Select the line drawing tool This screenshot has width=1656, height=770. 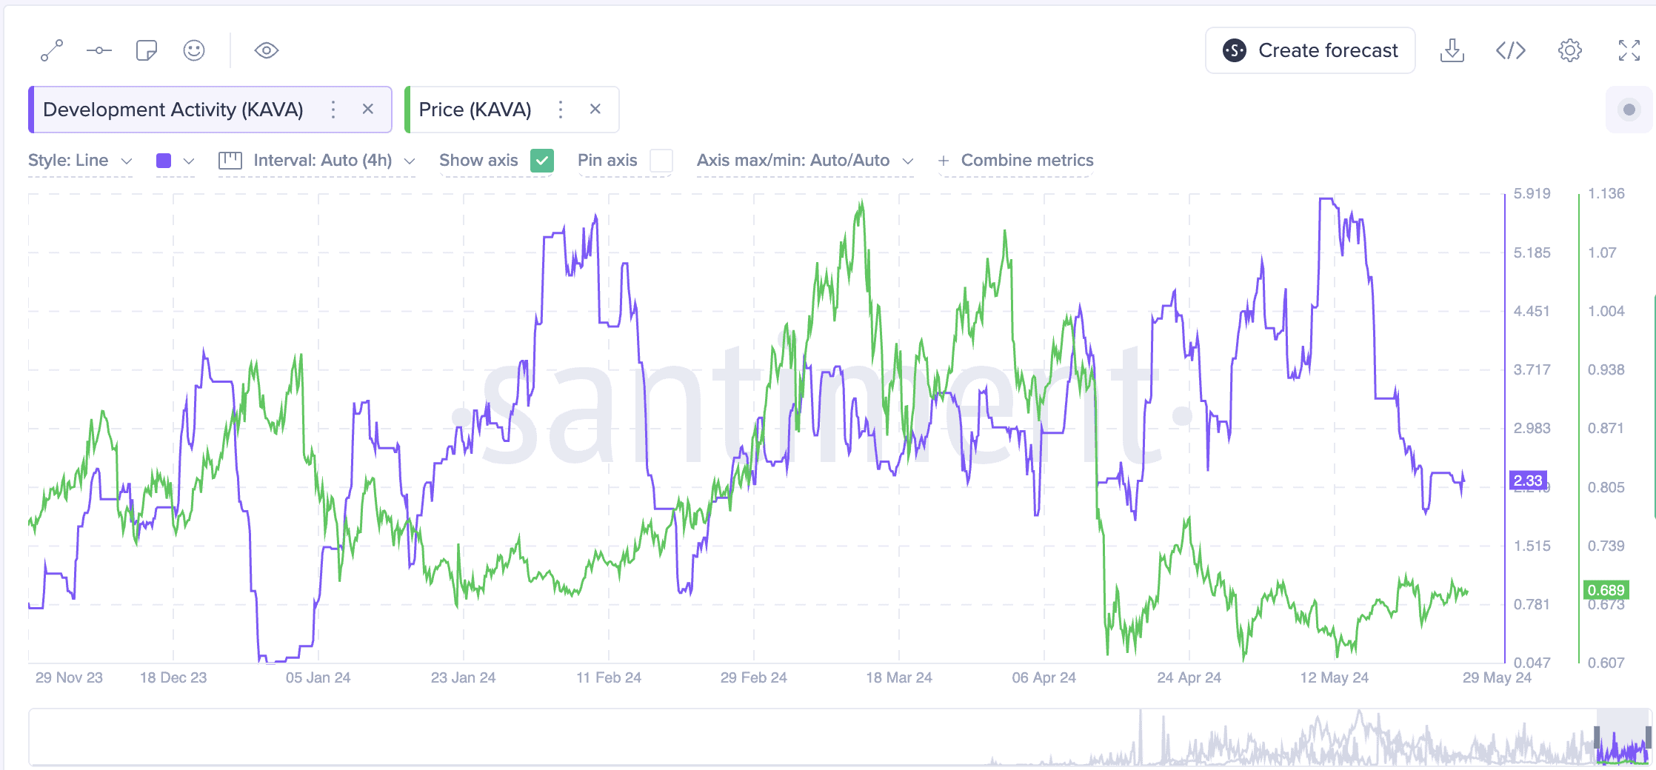coord(52,50)
